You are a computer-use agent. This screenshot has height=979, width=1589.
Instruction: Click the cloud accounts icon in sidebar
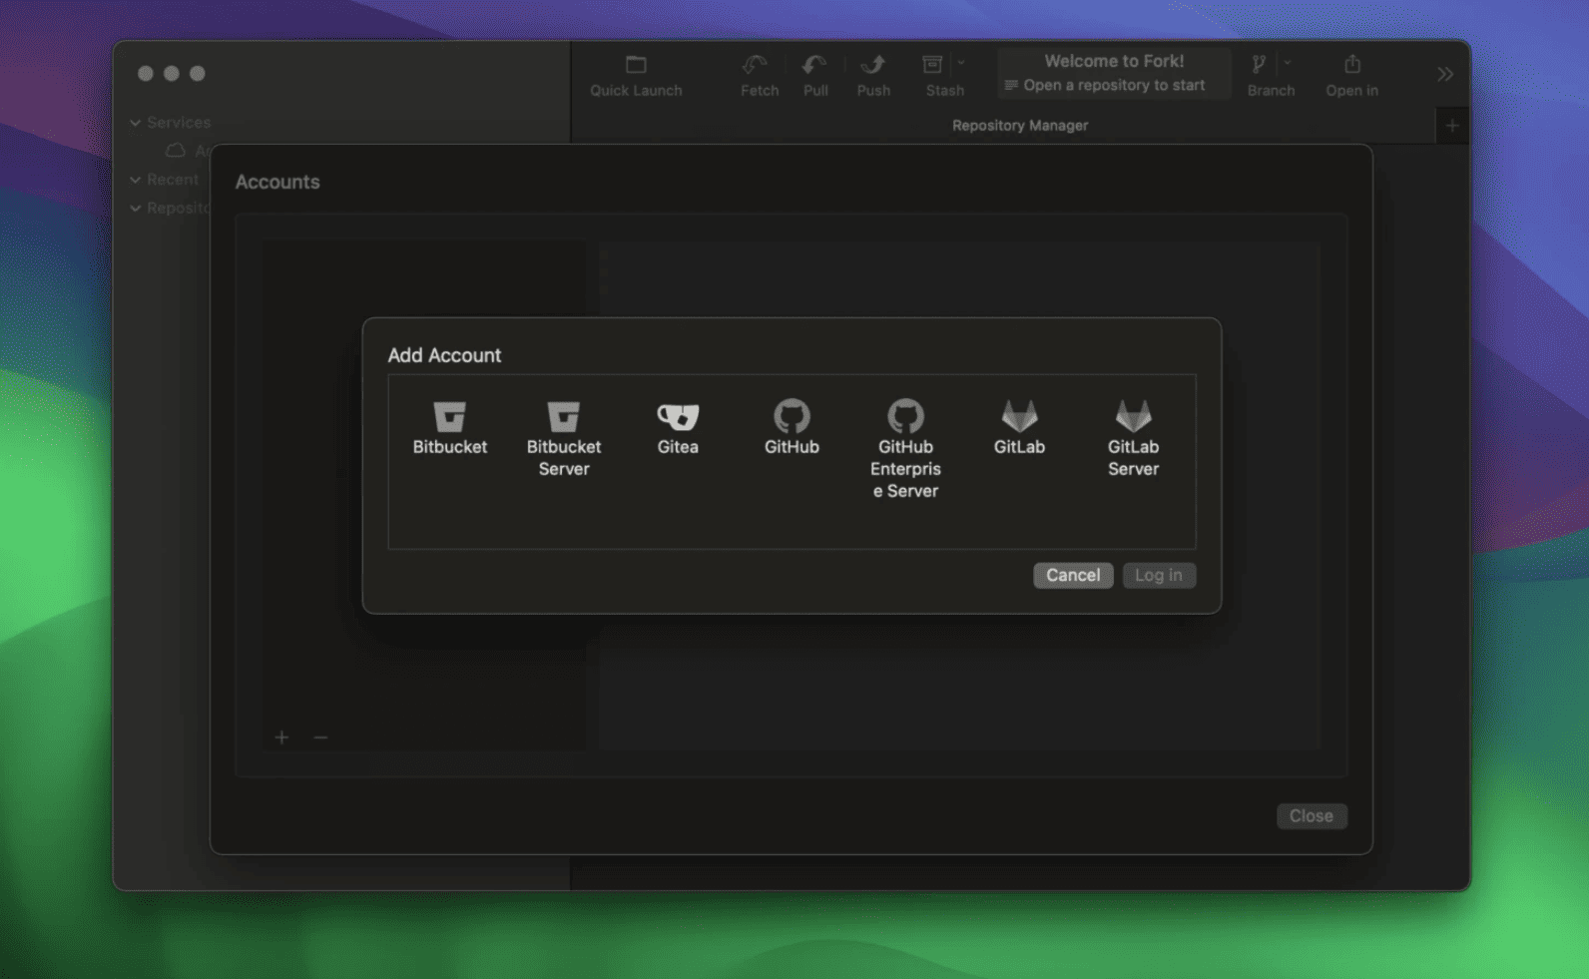pyautogui.click(x=176, y=151)
